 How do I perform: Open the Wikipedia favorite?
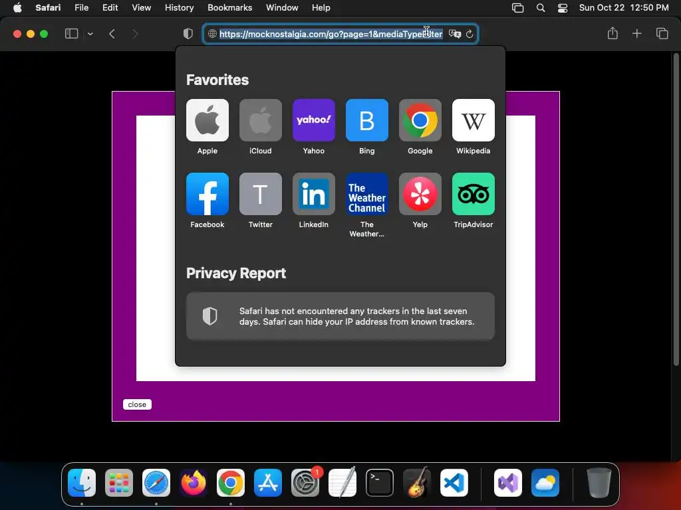474,120
